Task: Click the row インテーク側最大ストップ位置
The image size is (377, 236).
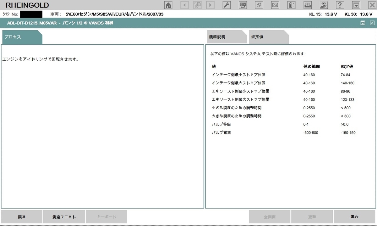Action: [284, 83]
